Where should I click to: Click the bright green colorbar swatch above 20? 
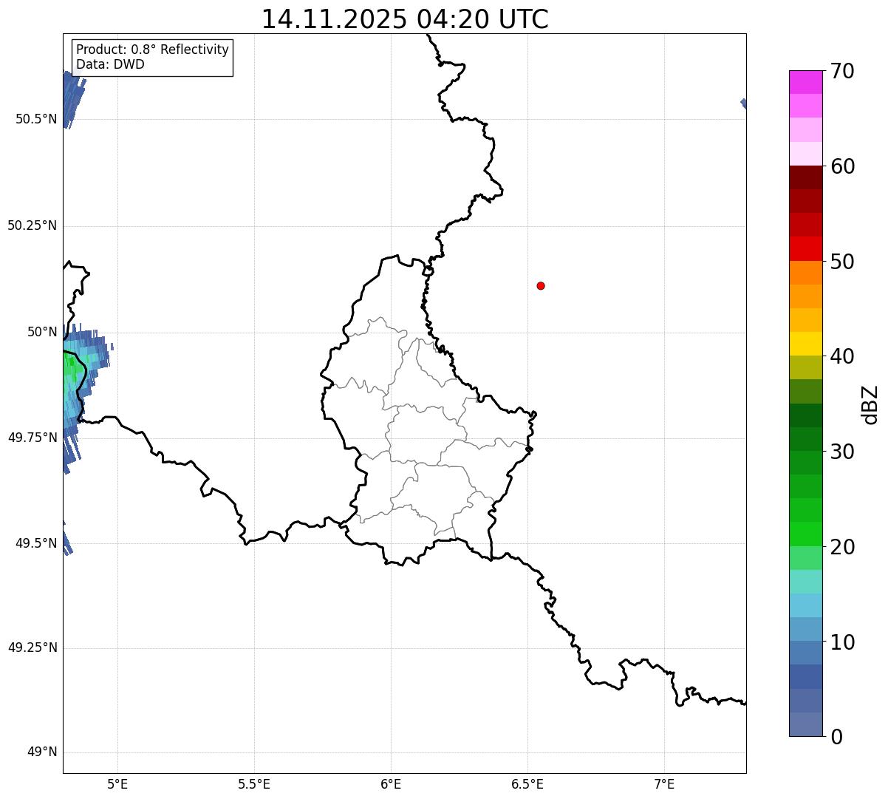click(x=805, y=534)
